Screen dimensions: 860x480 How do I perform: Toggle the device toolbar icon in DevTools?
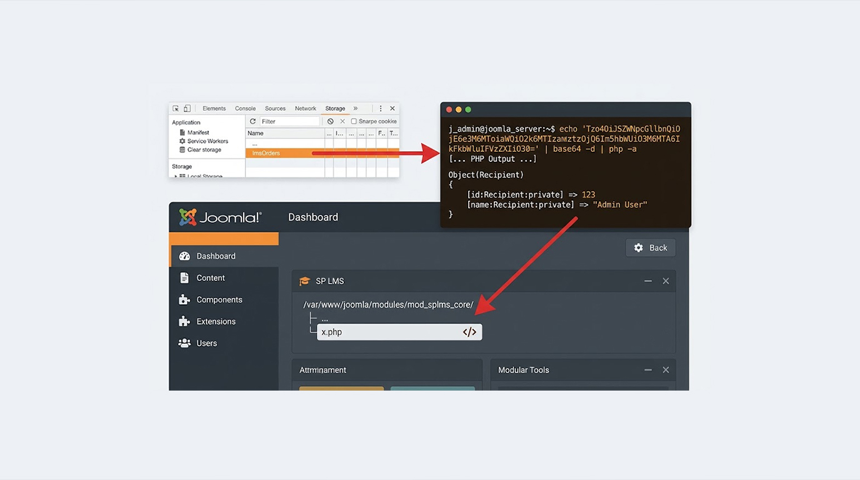(187, 109)
